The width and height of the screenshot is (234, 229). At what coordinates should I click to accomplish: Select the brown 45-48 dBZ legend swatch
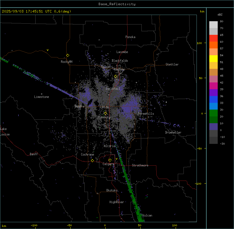[x=213, y=72]
